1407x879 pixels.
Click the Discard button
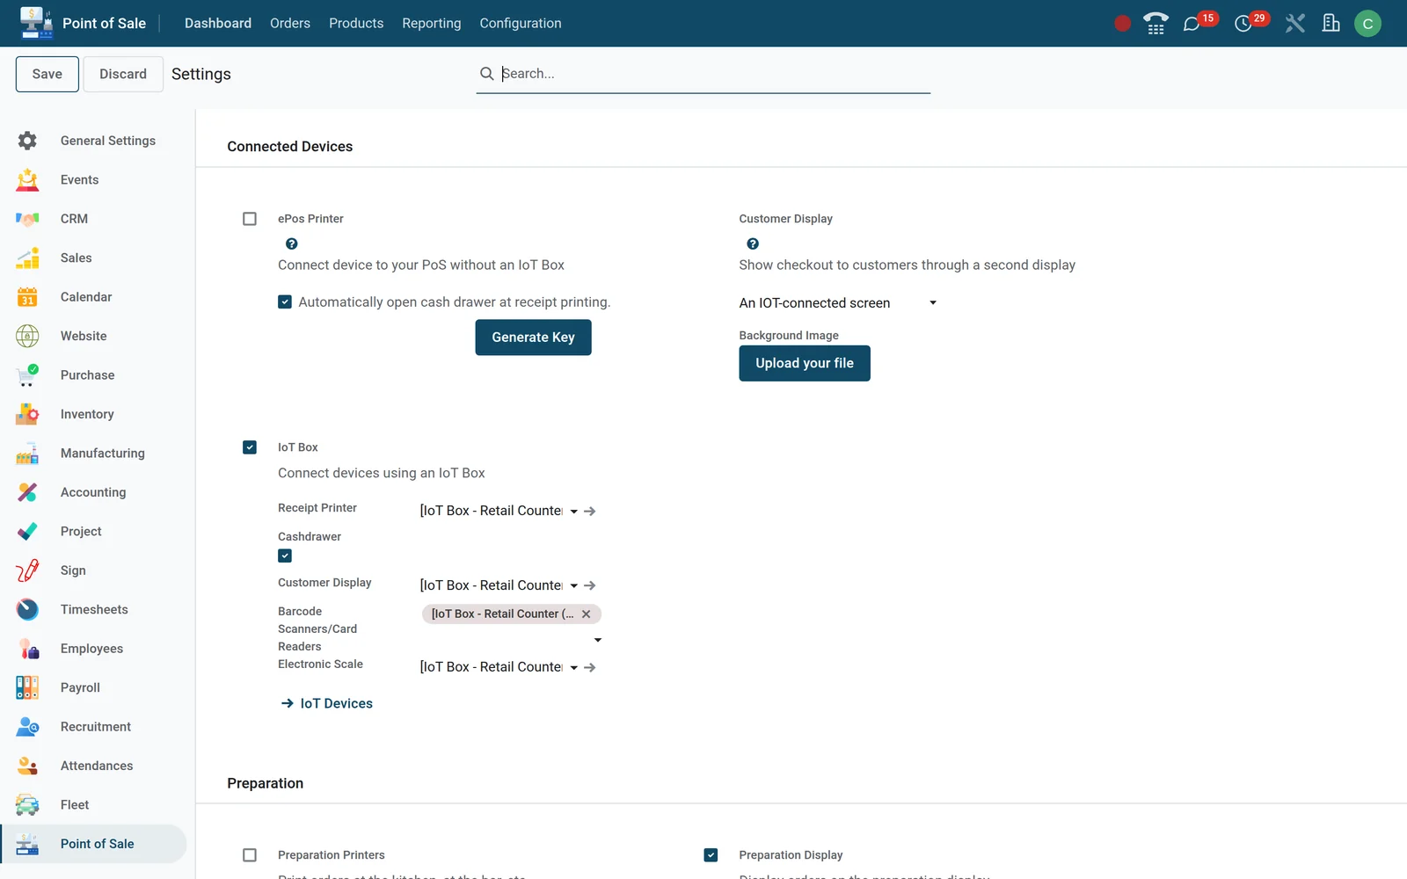123,74
